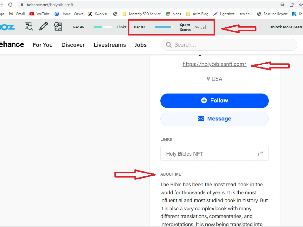Click the USA location pin icon
The width and height of the screenshot is (303, 227).
pyautogui.click(x=208, y=79)
